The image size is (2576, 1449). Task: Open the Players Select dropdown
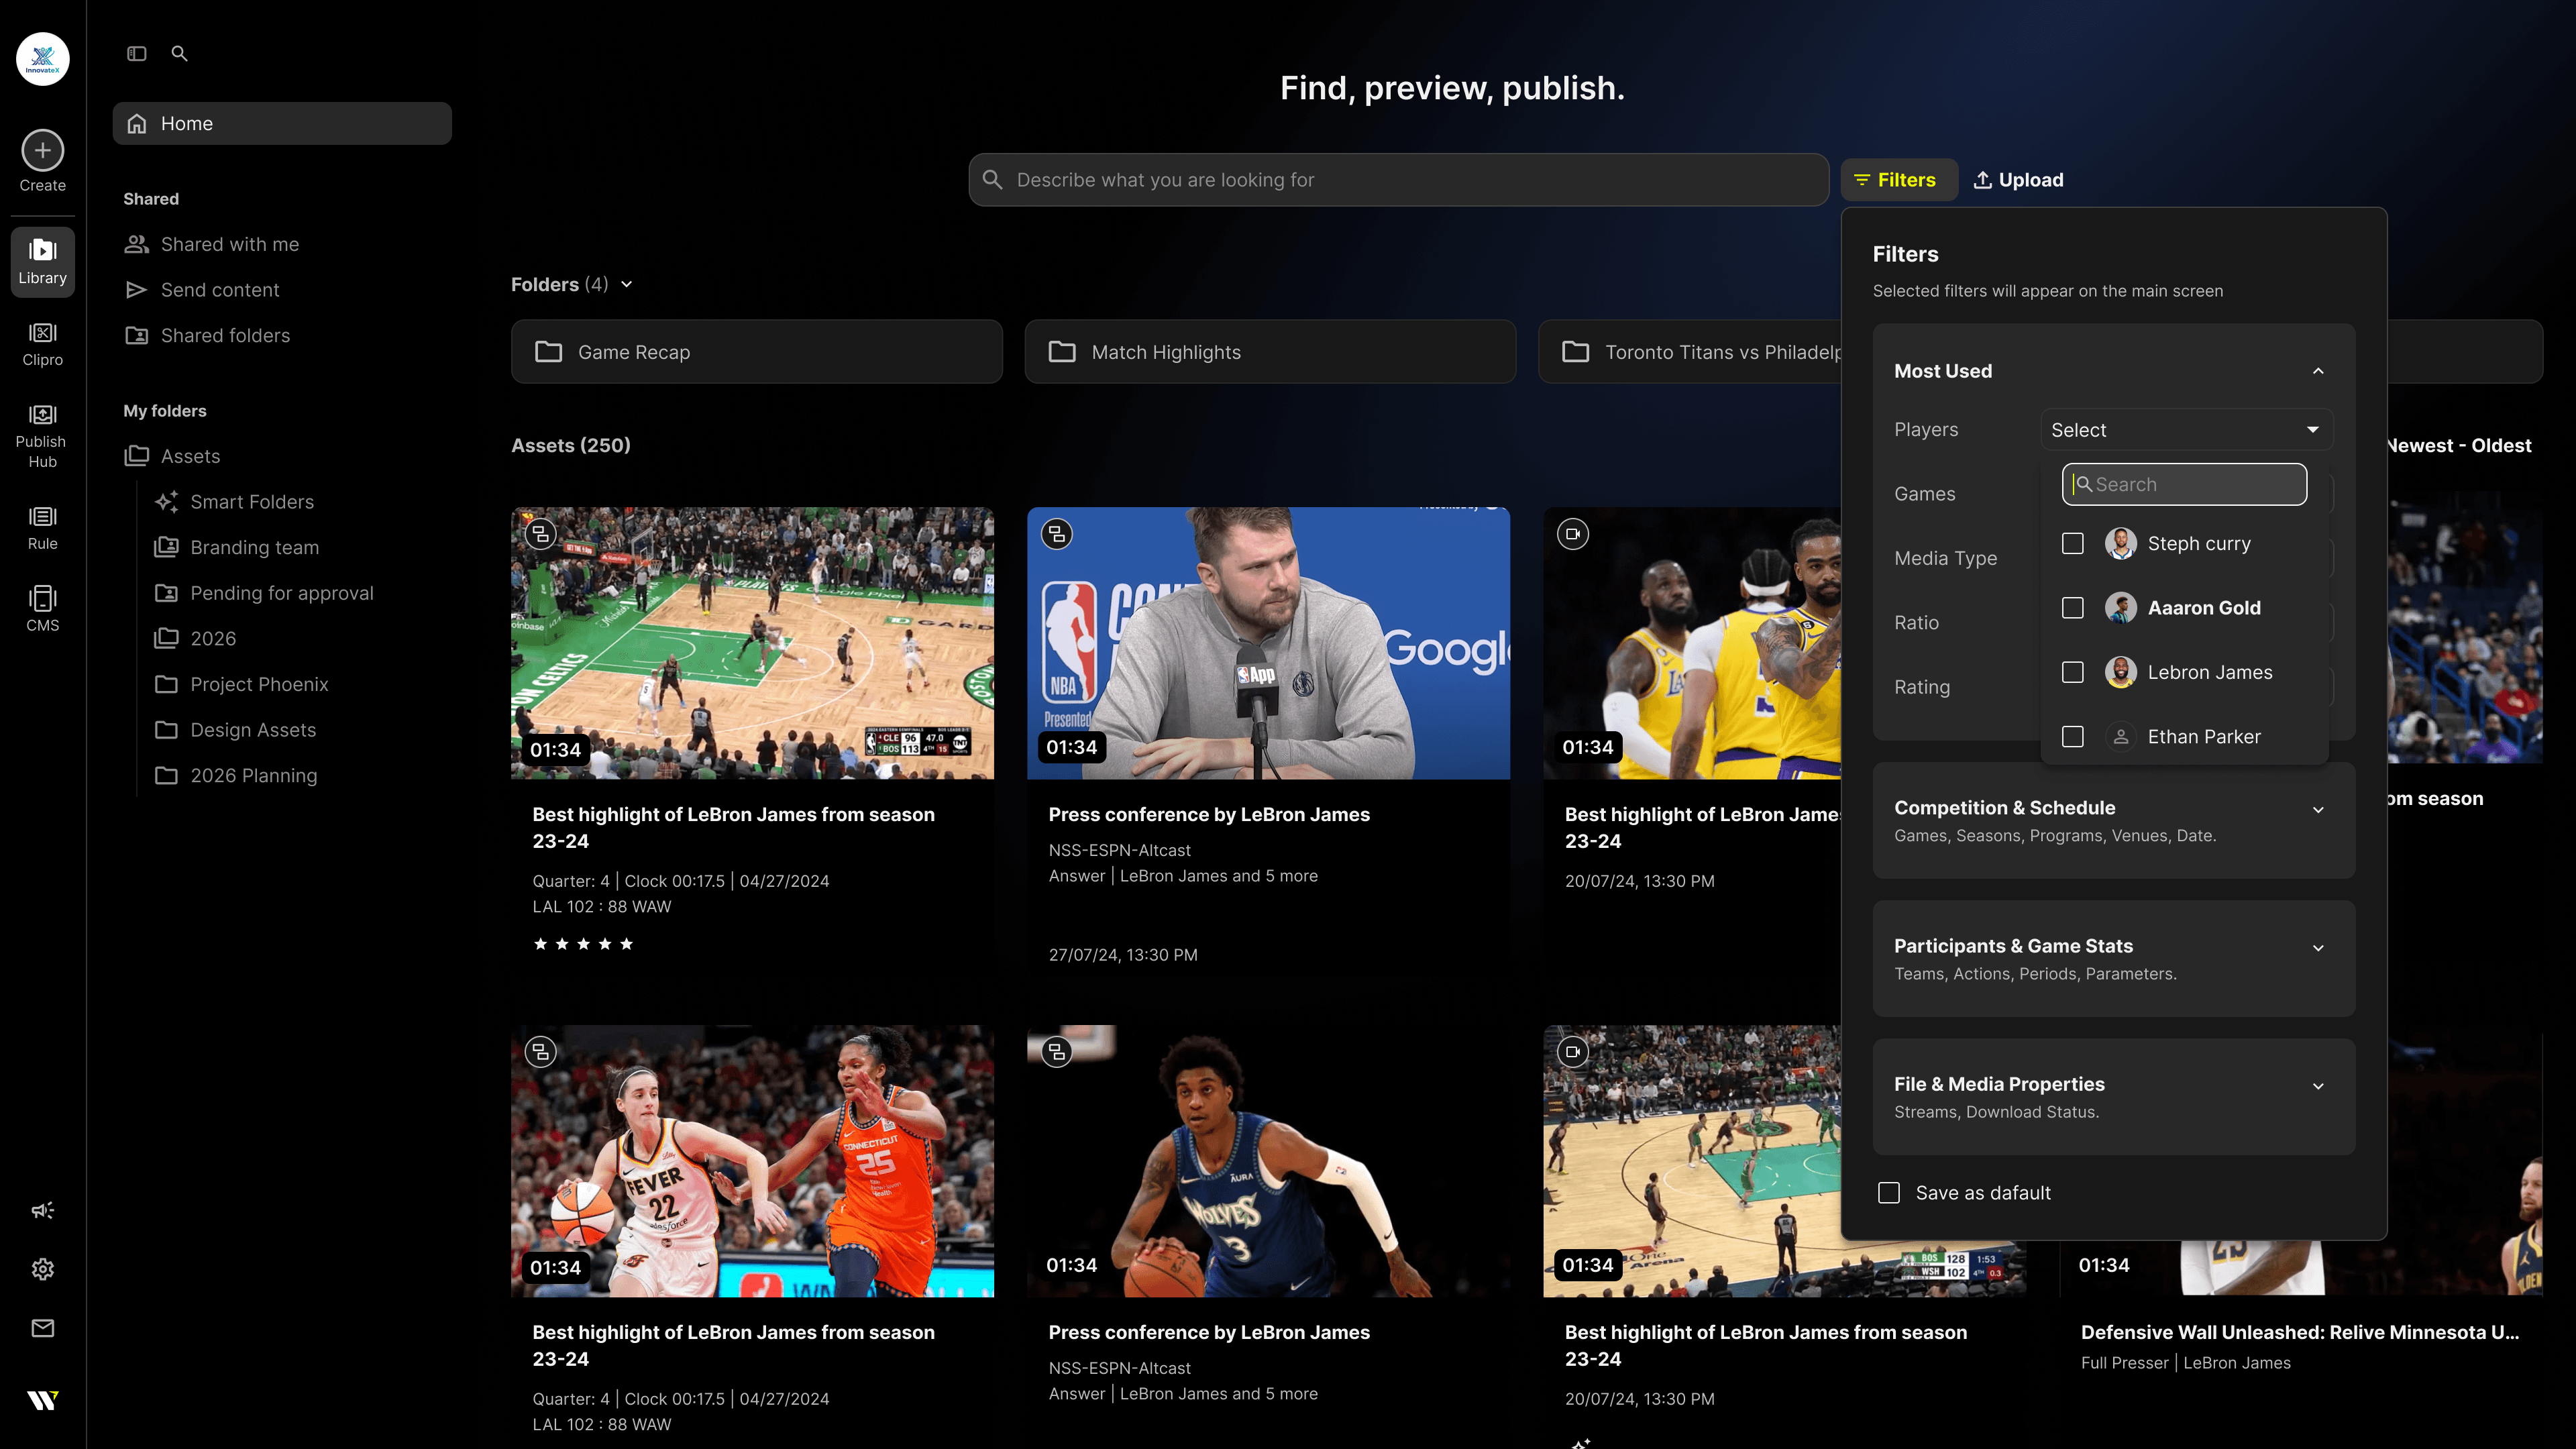point(2186,429)
